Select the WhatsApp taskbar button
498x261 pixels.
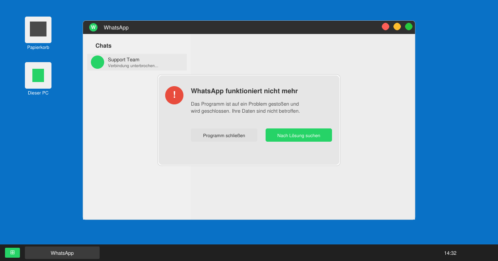62,253
